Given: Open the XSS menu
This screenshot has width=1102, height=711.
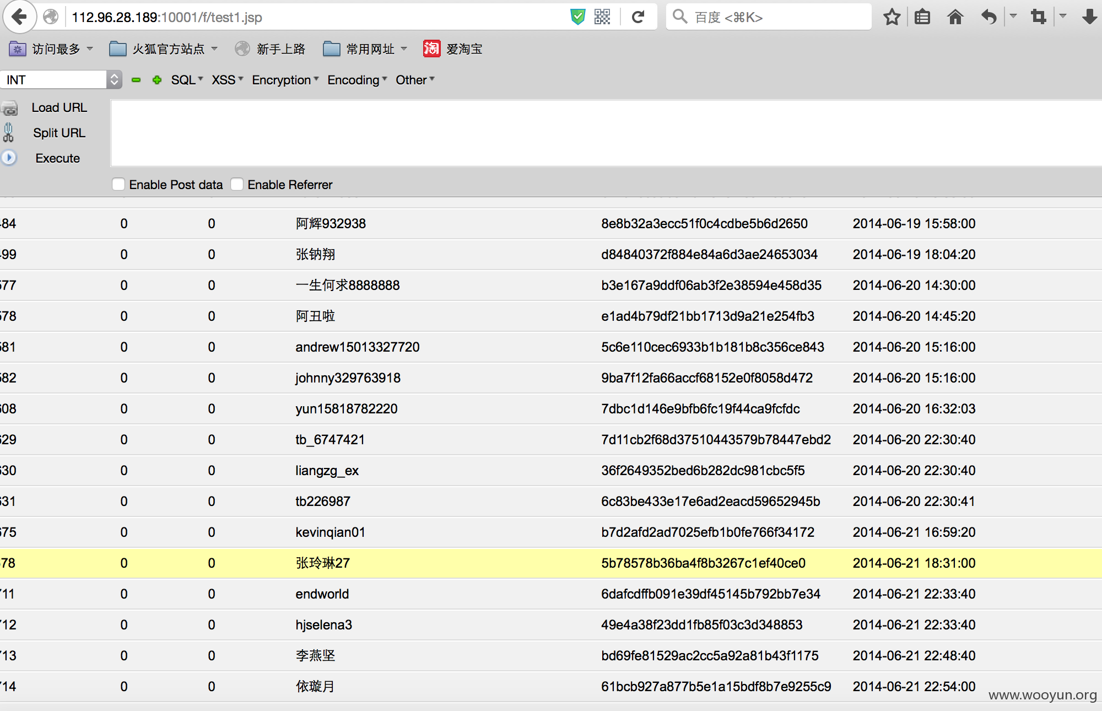Looking at the screenshot, I should point(228,80).
